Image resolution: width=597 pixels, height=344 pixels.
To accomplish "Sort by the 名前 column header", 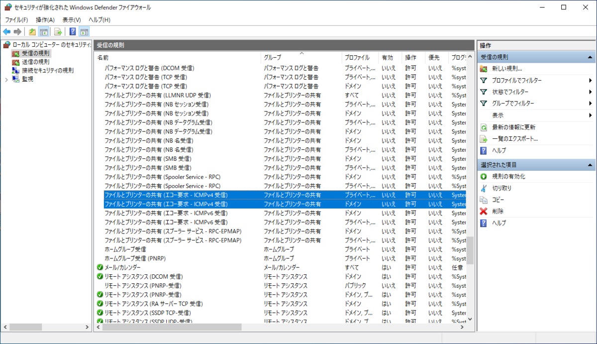I will (178, 57).
